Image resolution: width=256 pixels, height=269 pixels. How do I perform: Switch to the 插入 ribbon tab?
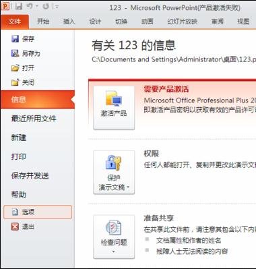(69, 22)
